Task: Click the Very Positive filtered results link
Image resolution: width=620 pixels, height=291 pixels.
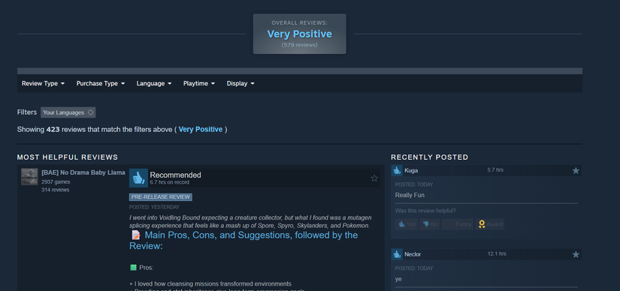Action: [x=201, y=129]
